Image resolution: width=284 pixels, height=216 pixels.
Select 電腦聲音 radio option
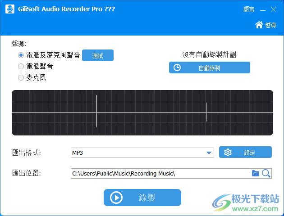[x=36, y=66]
